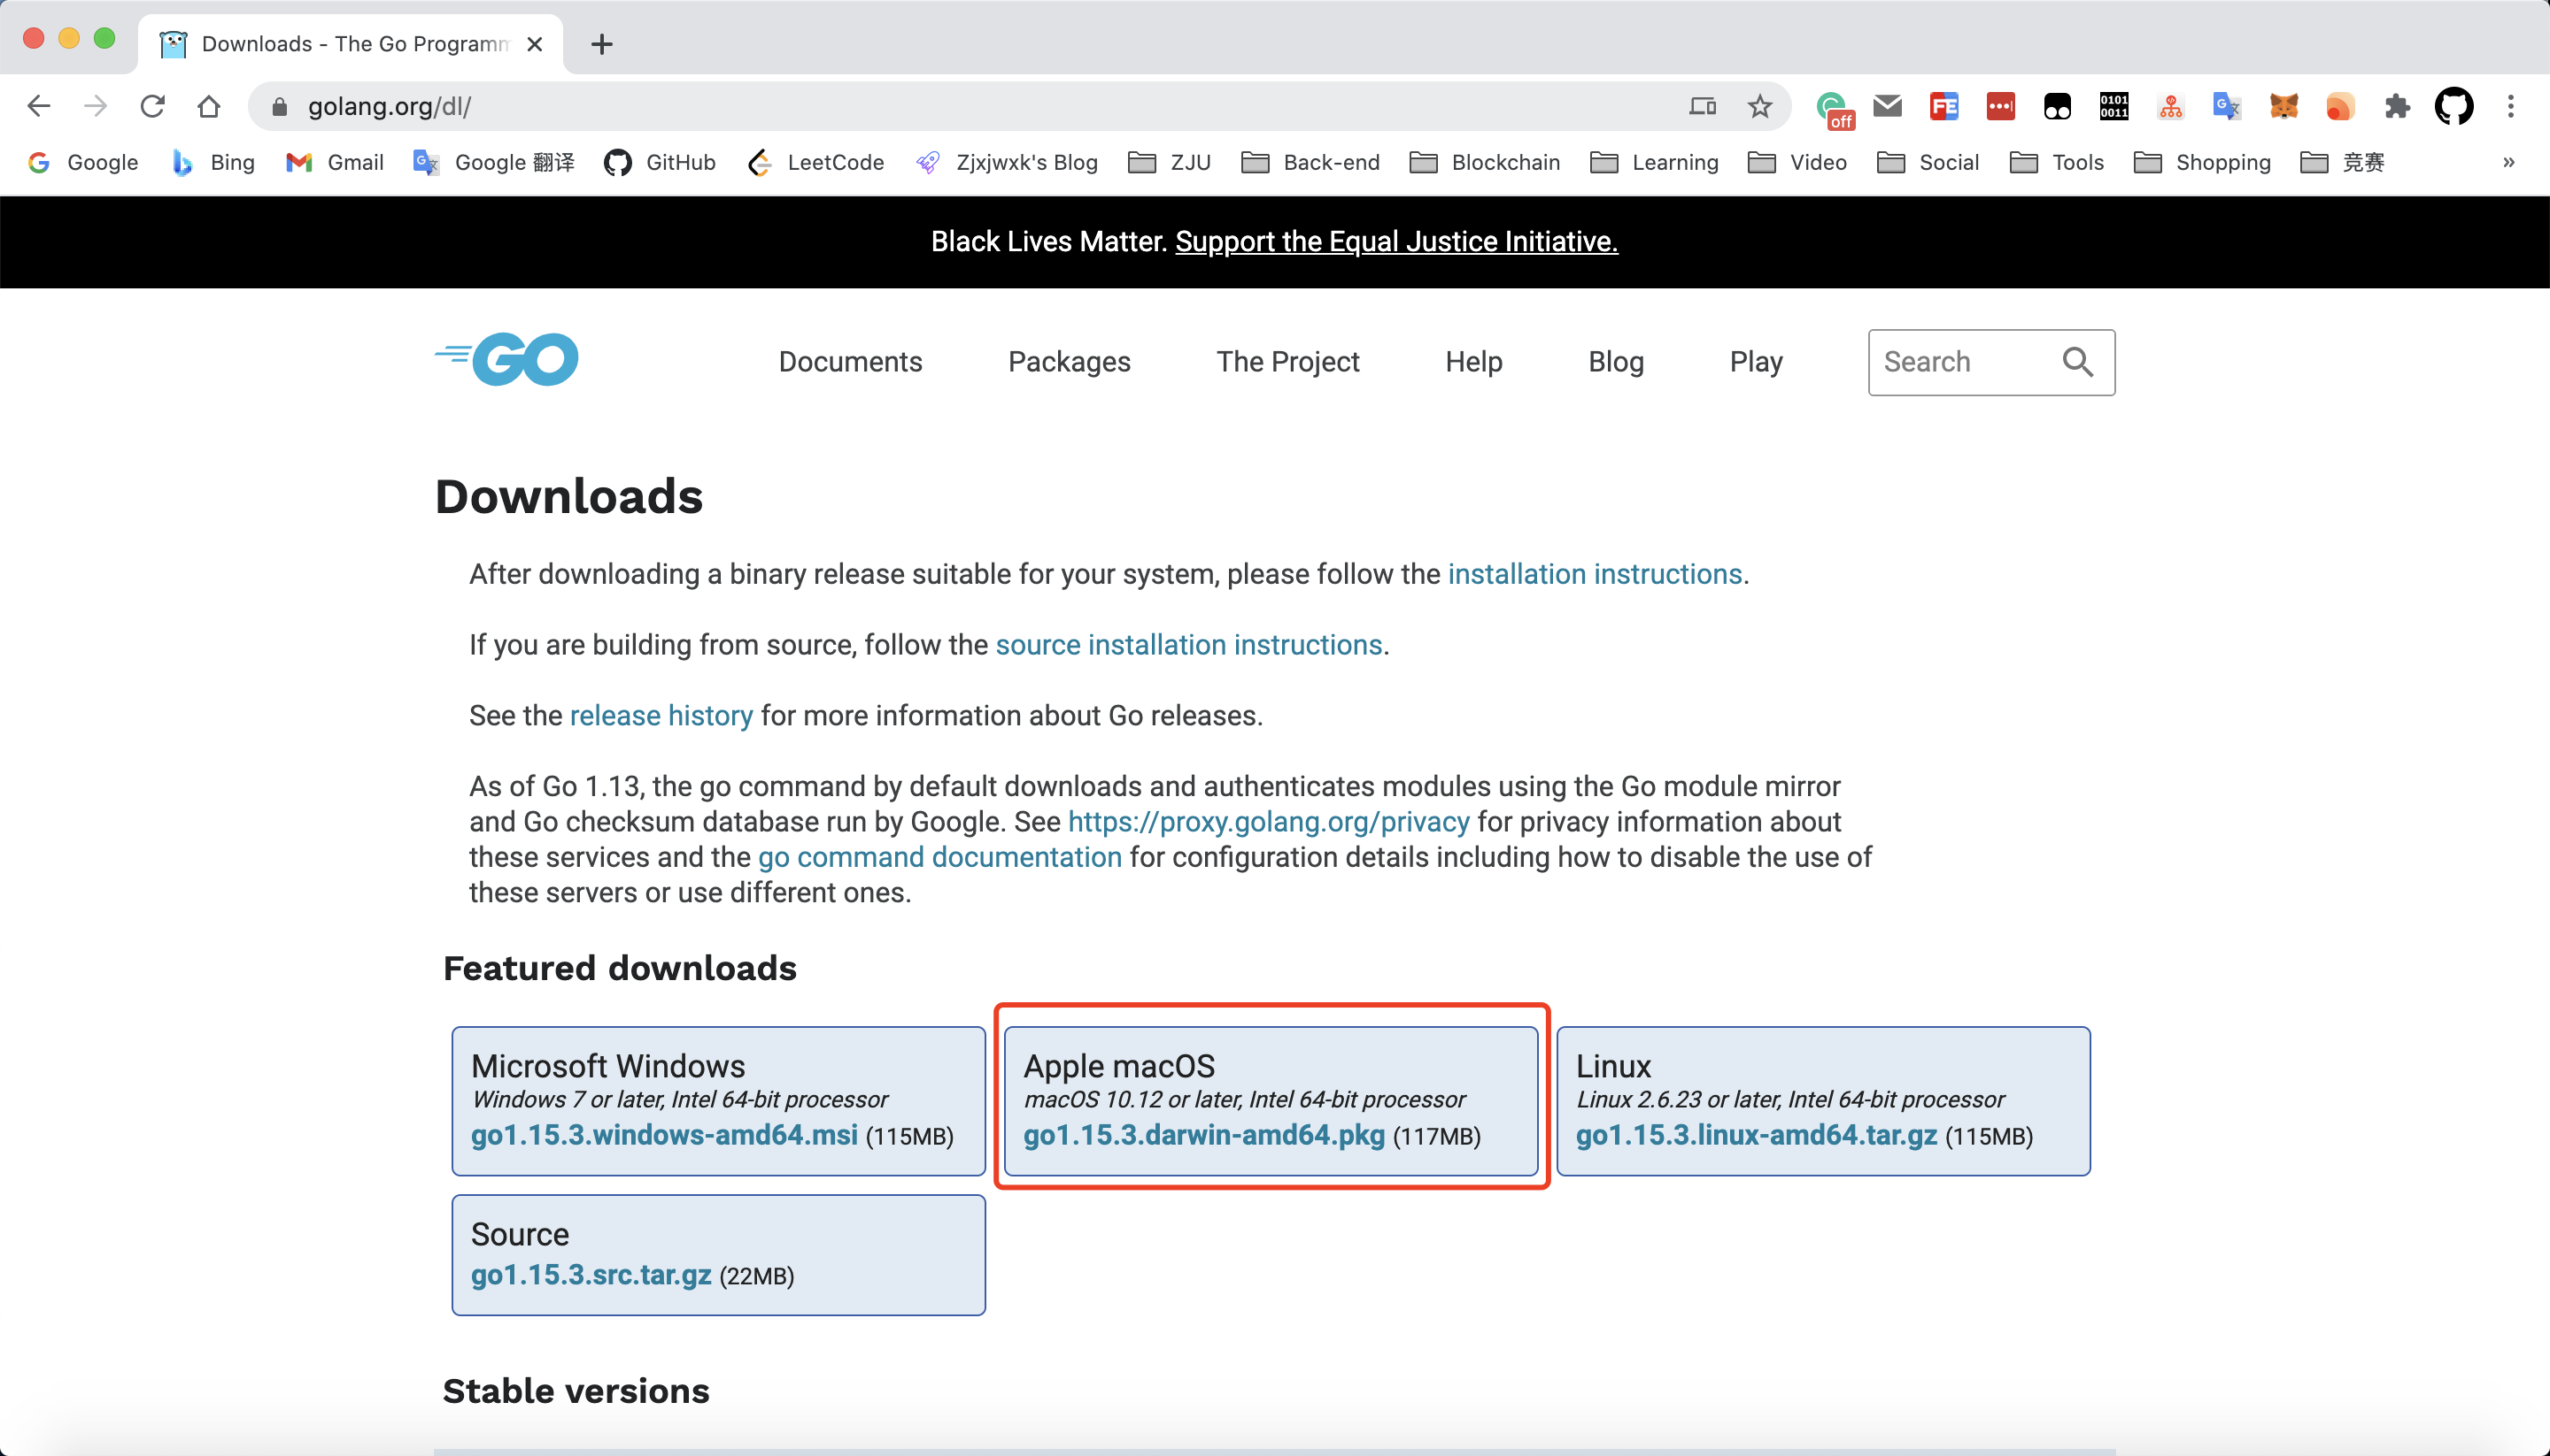Image resolution: width=2550 pixels, height=1456 pixels.
Task: Open the go command documentation link
Action: (x=939, y=857)
